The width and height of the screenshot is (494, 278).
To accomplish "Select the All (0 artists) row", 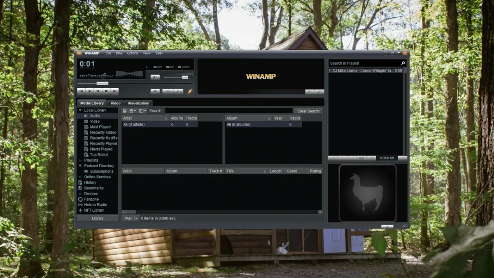I will tap(160, 124).
